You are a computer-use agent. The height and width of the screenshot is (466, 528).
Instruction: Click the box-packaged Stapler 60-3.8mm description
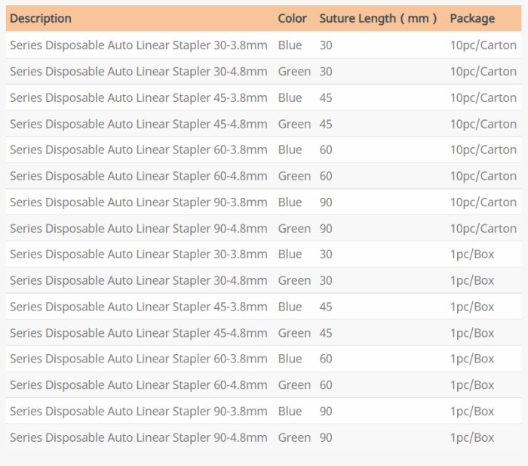tap(138, 359)
